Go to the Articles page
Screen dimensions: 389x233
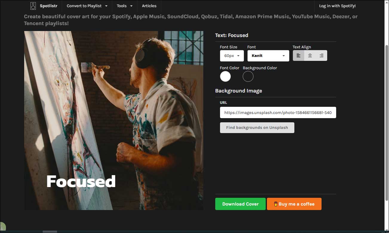pos(149,6)
